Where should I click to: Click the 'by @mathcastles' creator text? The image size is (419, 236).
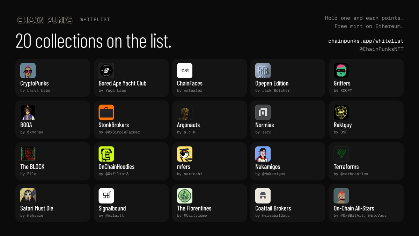pyautogui.click(x=351, y=174)
